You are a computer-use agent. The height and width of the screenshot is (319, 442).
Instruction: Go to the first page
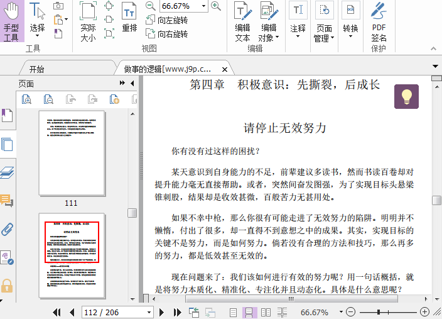57,312
